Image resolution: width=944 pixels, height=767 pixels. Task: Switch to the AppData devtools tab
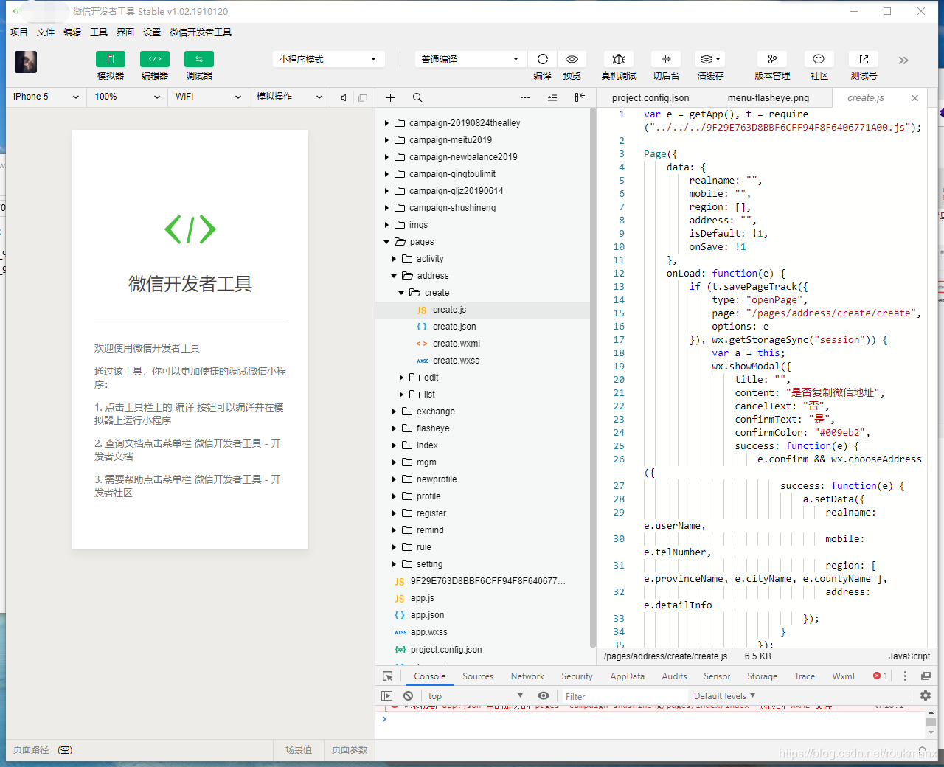(628, 676)
